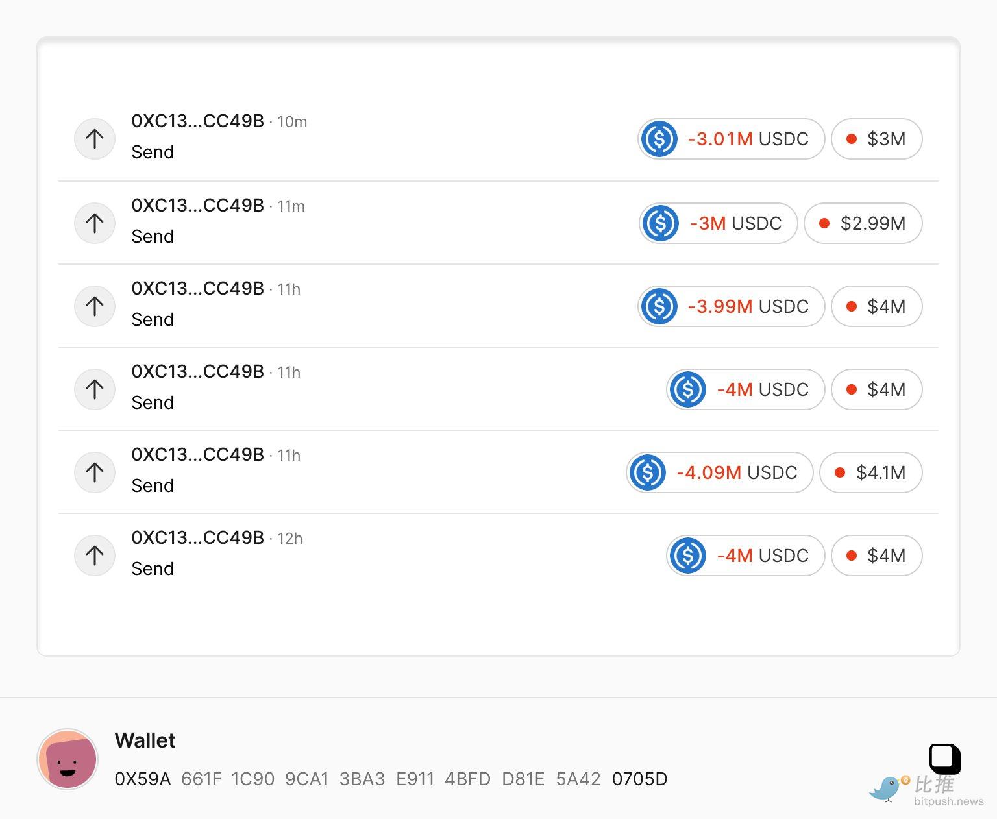
Task: Click the wallet avatar smiley icon
Action: [68, 759]
